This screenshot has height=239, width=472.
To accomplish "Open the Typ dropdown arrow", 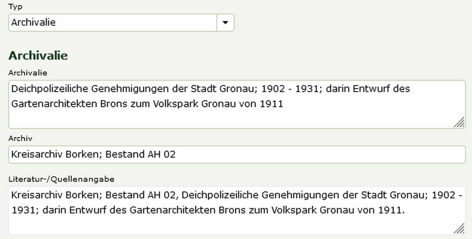I will point(225,22).
